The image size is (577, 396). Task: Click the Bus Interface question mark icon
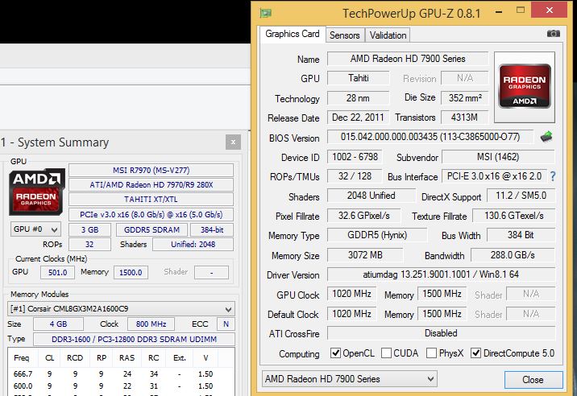pos(552,176)
